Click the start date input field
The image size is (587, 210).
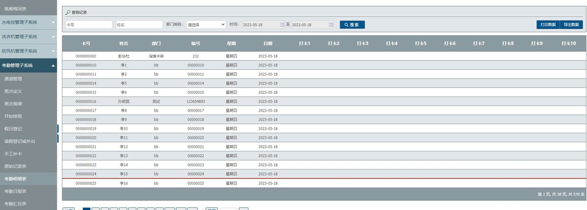[x=263, y=24]
